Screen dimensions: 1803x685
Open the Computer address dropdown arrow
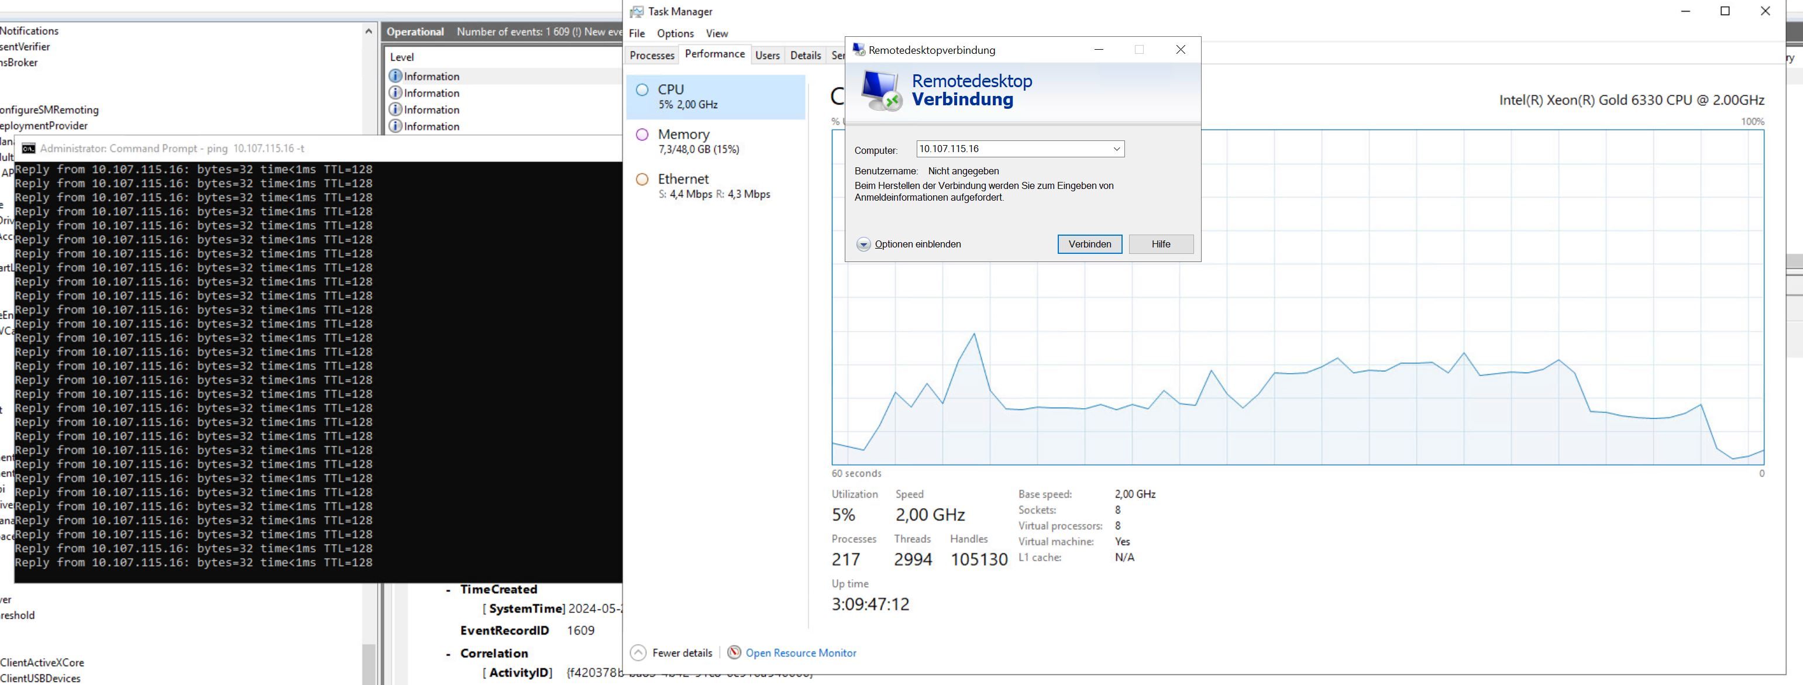(1116, 149)
